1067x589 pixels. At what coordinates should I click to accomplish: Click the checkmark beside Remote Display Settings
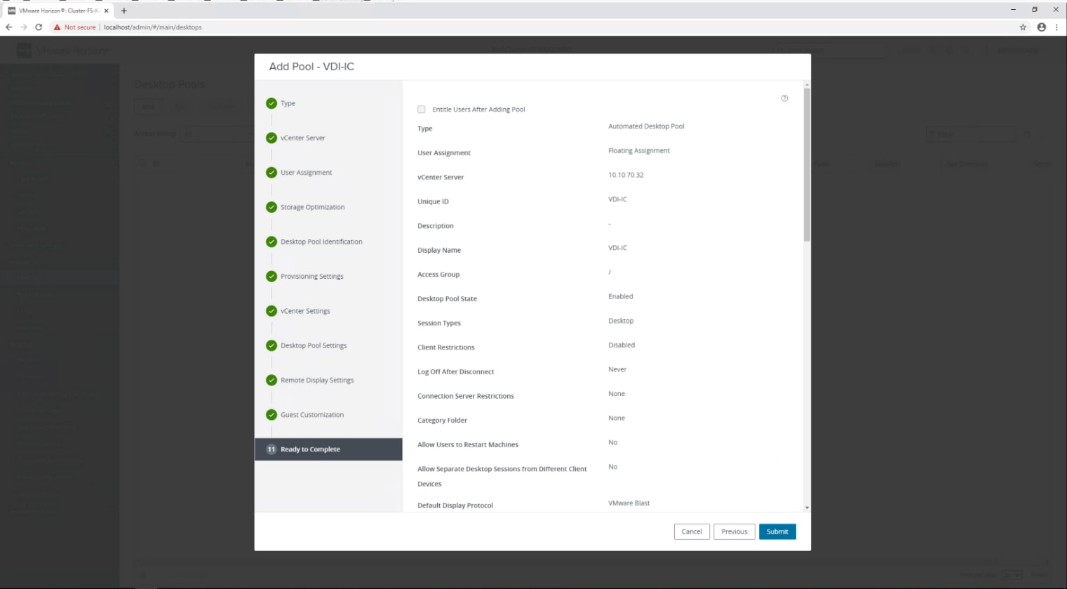[x=271, y=380]
